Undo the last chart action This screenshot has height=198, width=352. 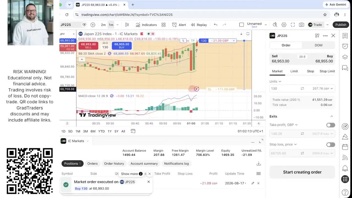(216, 25)
